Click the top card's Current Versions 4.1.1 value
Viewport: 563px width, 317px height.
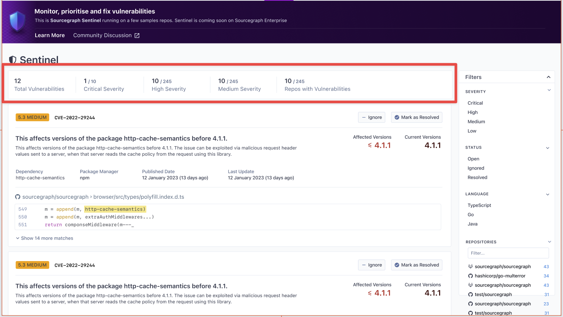(x=433, y=145)
